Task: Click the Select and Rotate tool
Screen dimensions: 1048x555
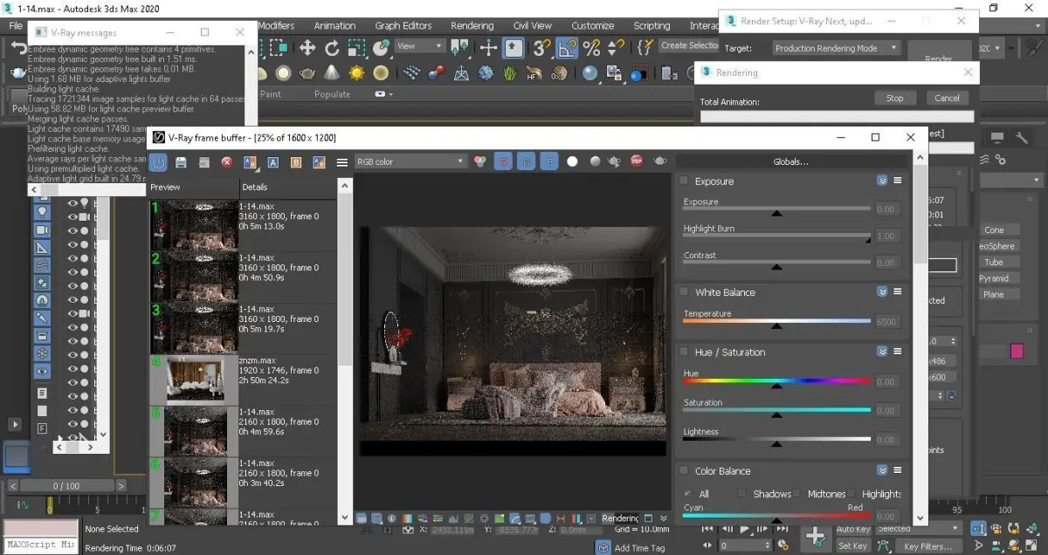Action: [332, 48]
